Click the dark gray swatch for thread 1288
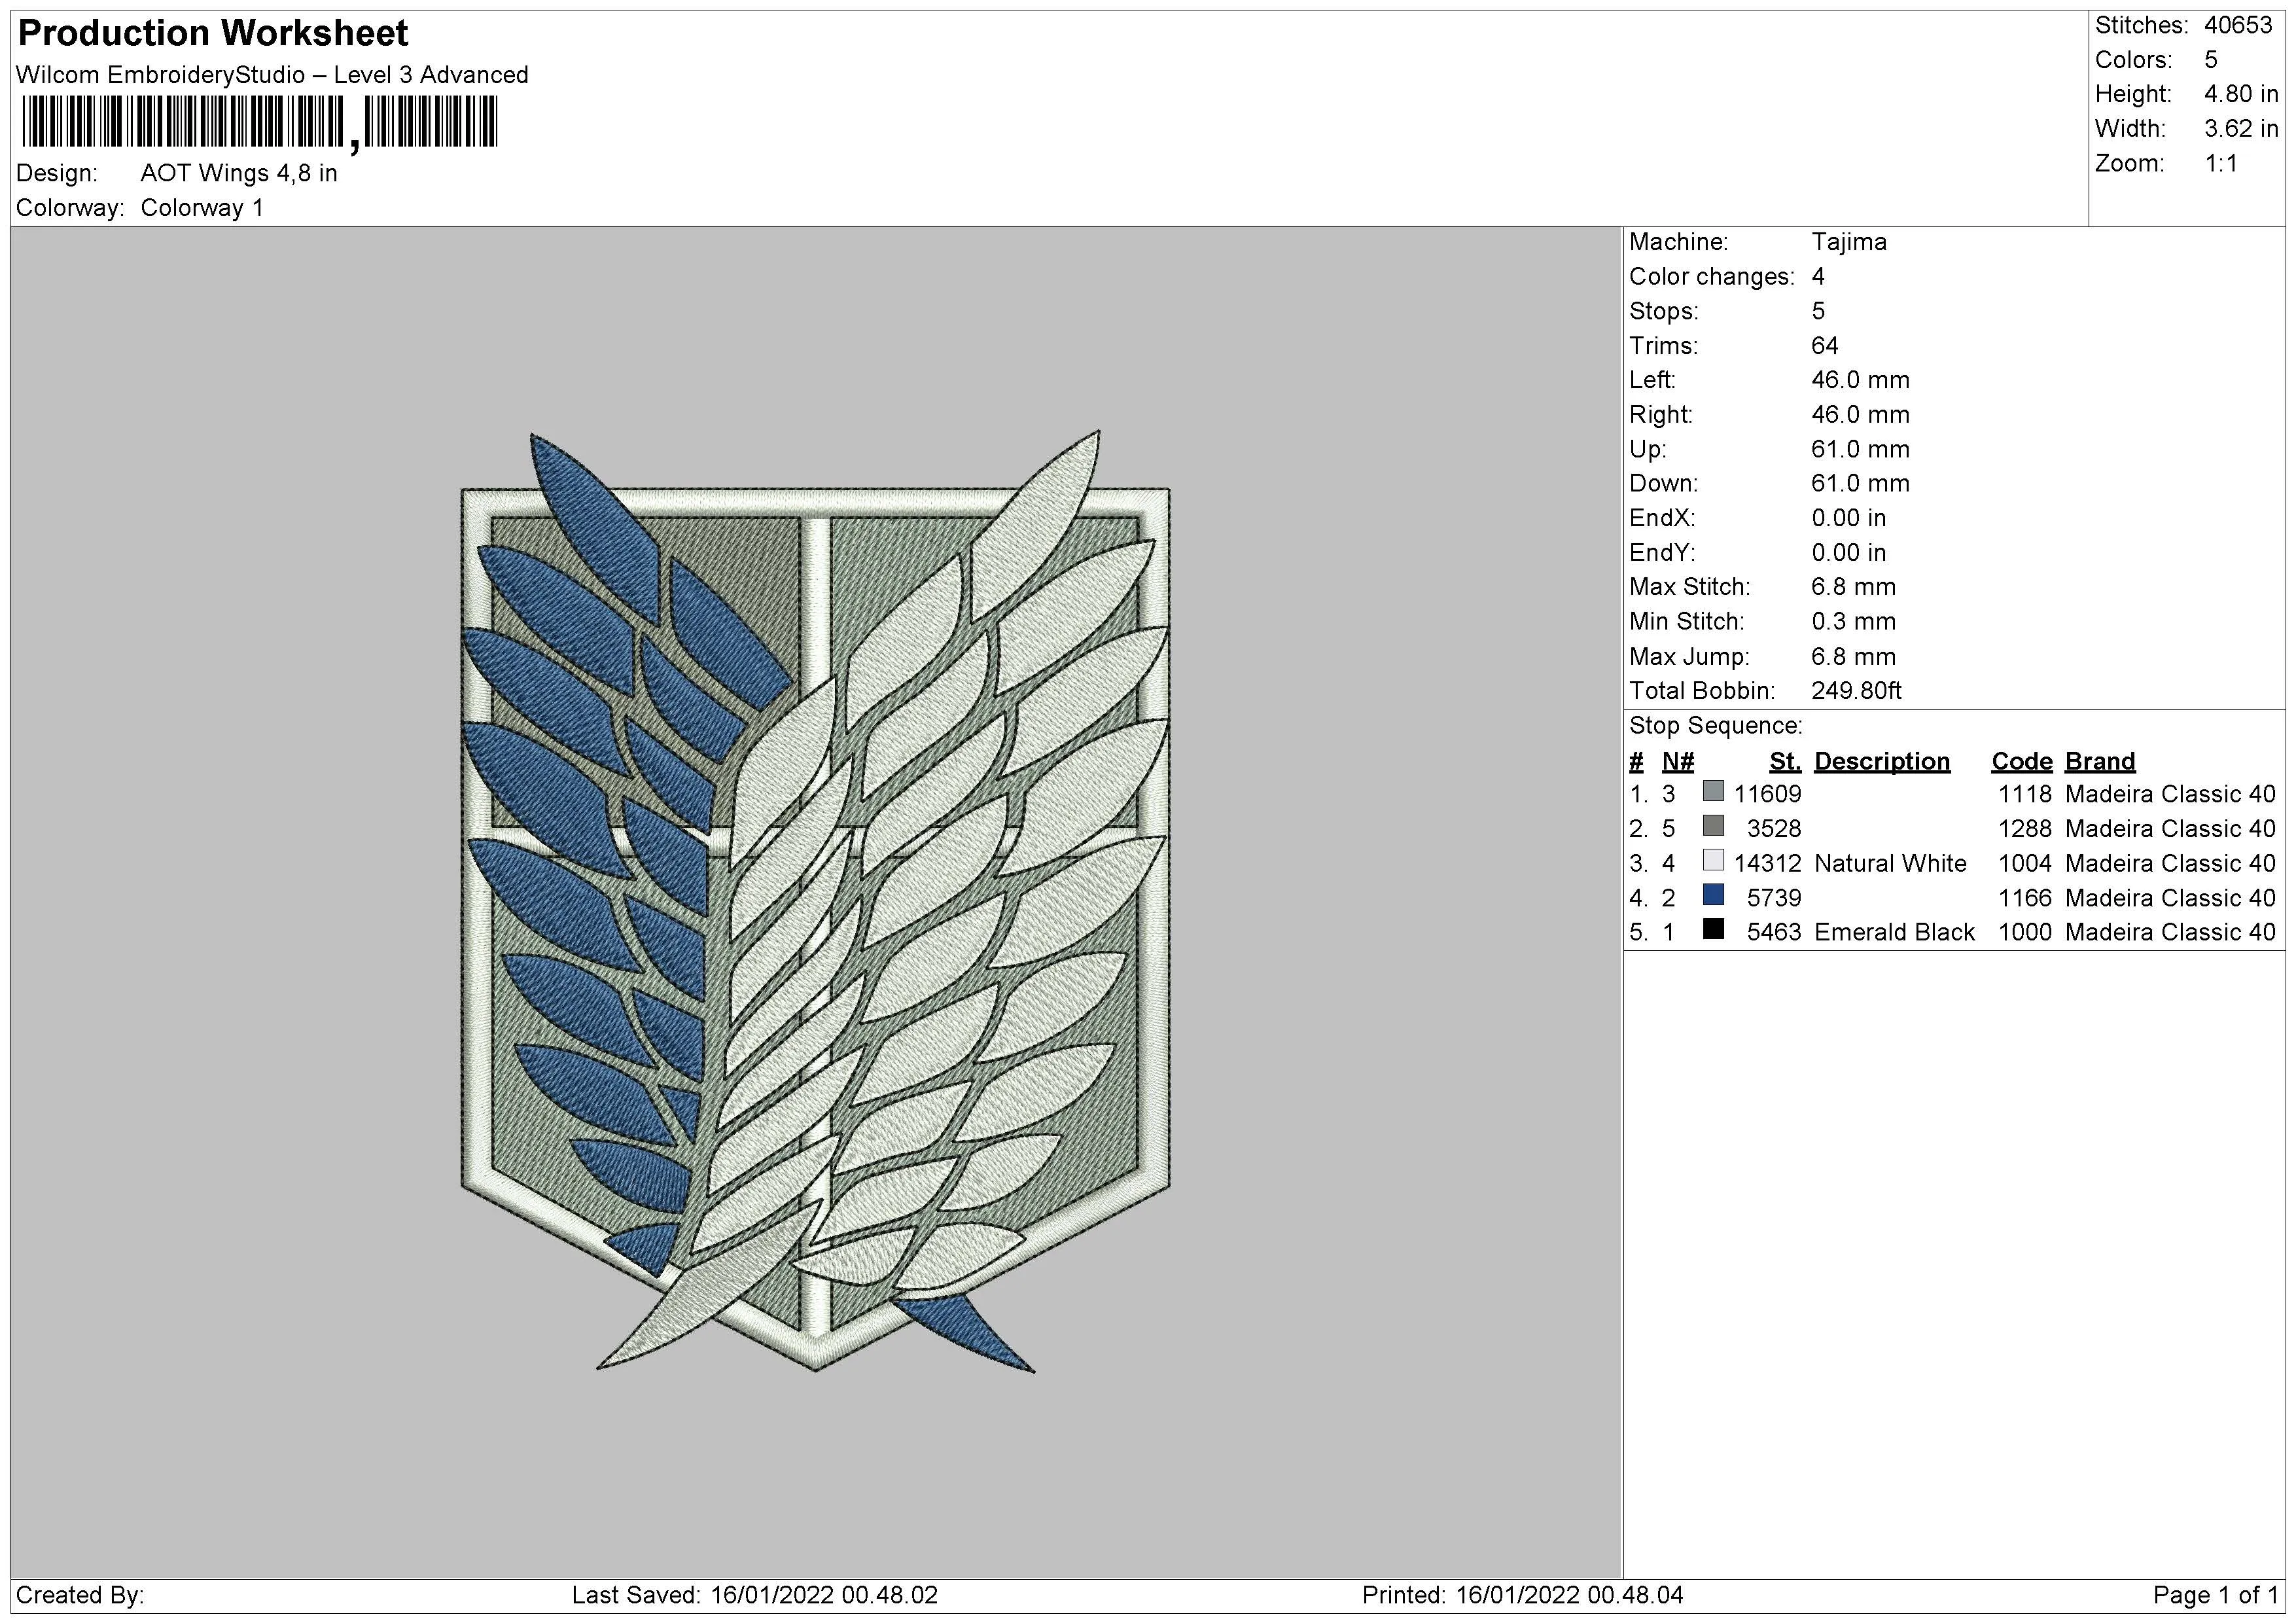Image resolution: width=2296 pixels, height=1623 pixels. click(x=1713, y=826)
